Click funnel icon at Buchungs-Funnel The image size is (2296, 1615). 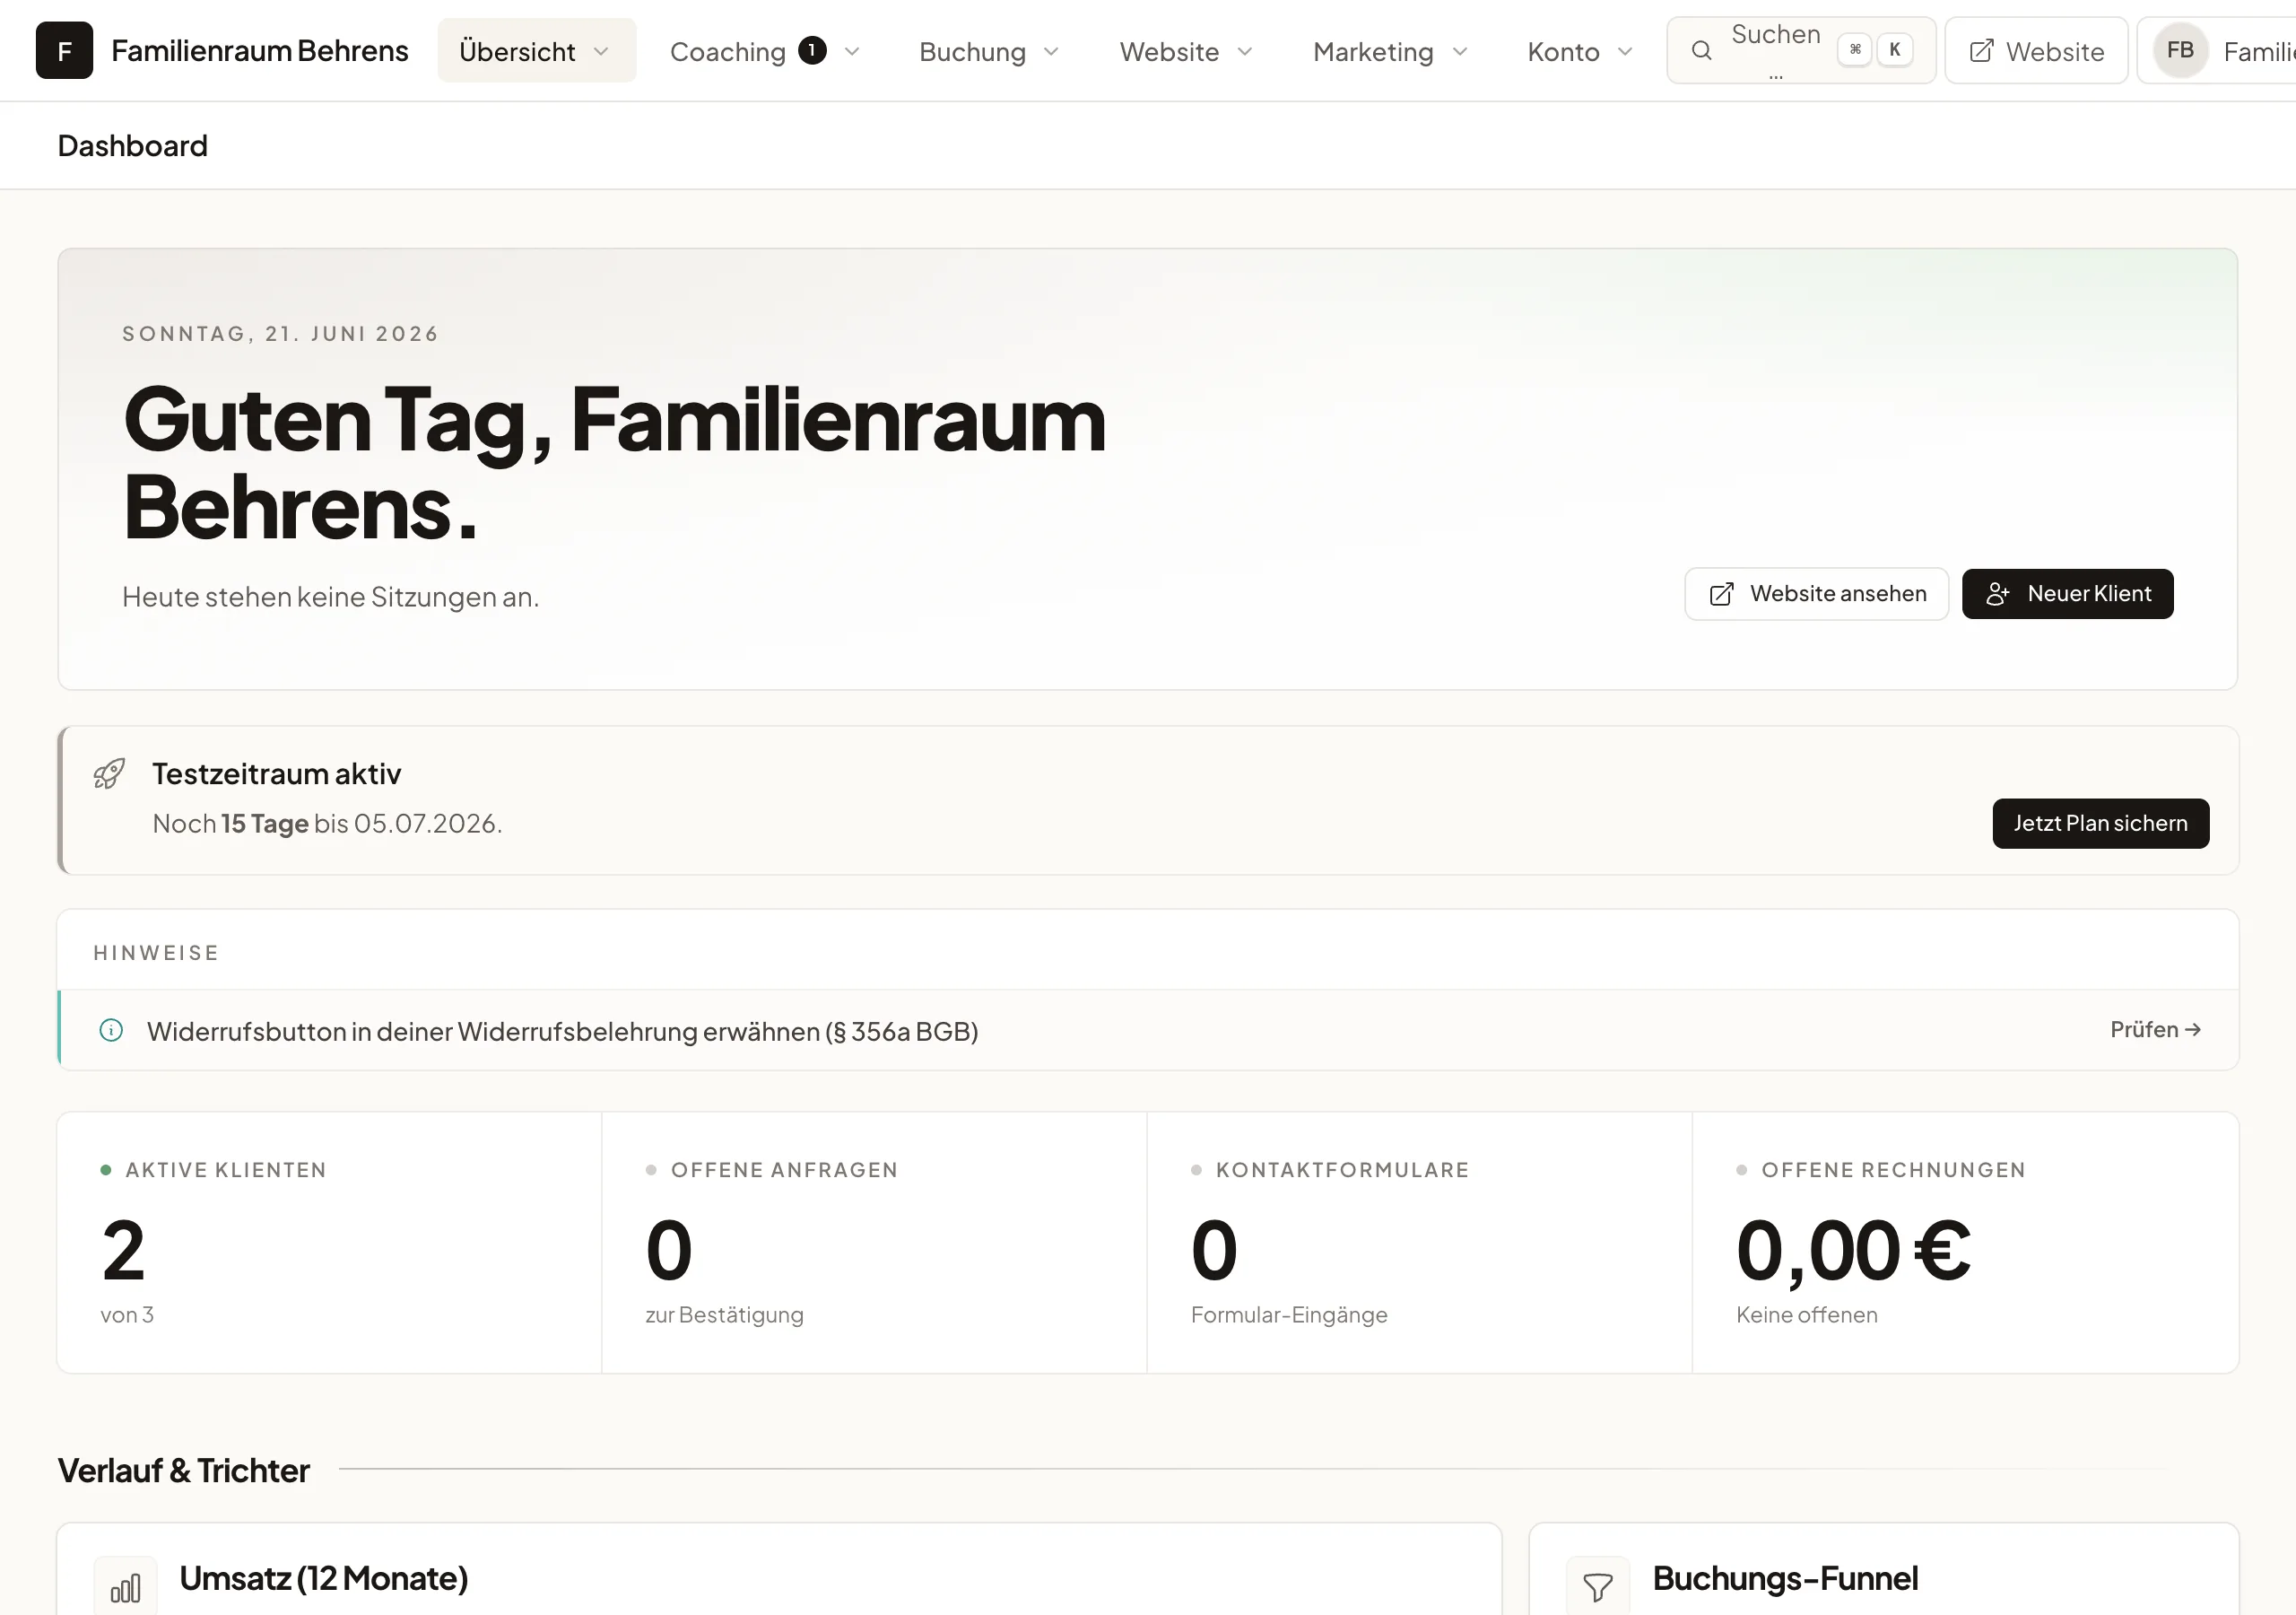1598,1587
